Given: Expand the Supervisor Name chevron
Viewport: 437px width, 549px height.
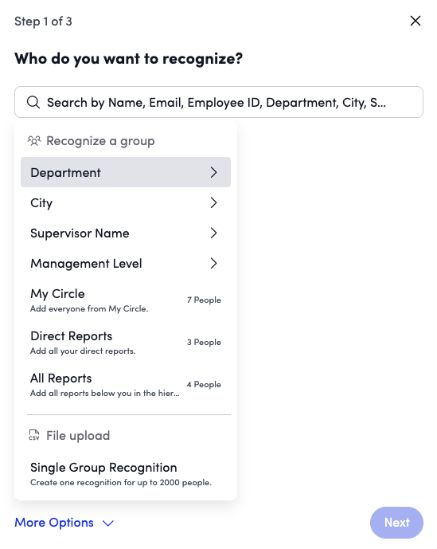Looking at the screenshot, I should click(214, 233).
